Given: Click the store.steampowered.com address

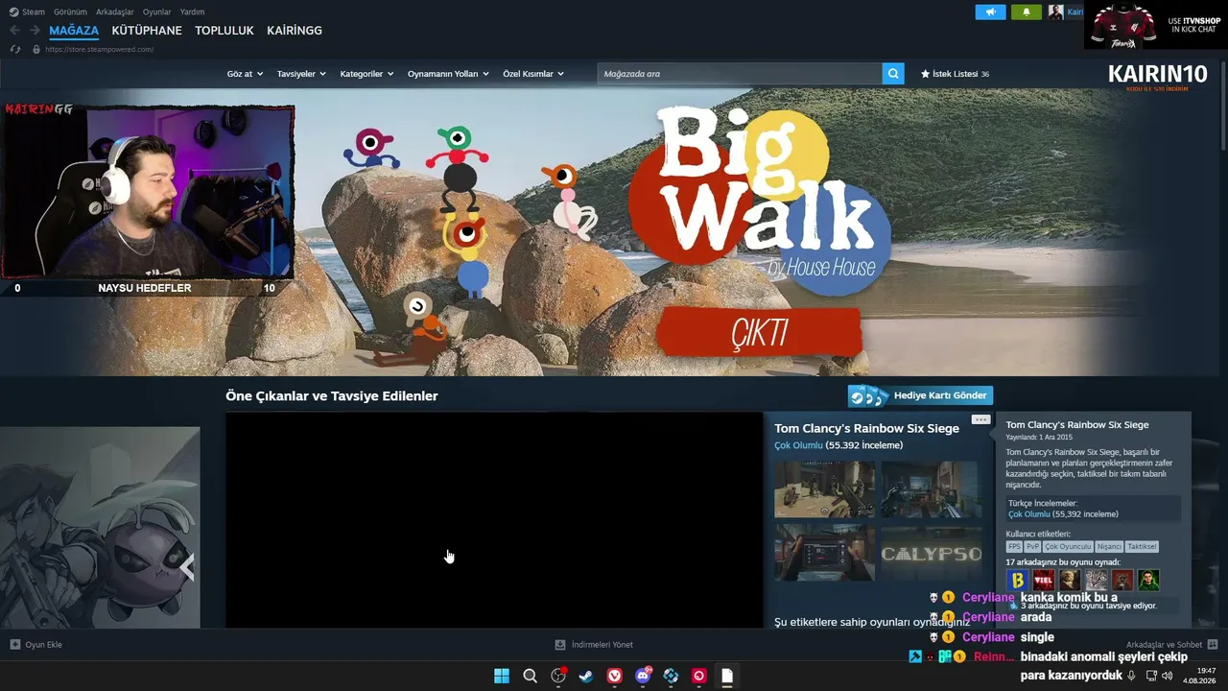Looking at the screenshot, I should (x=100, y=49).
